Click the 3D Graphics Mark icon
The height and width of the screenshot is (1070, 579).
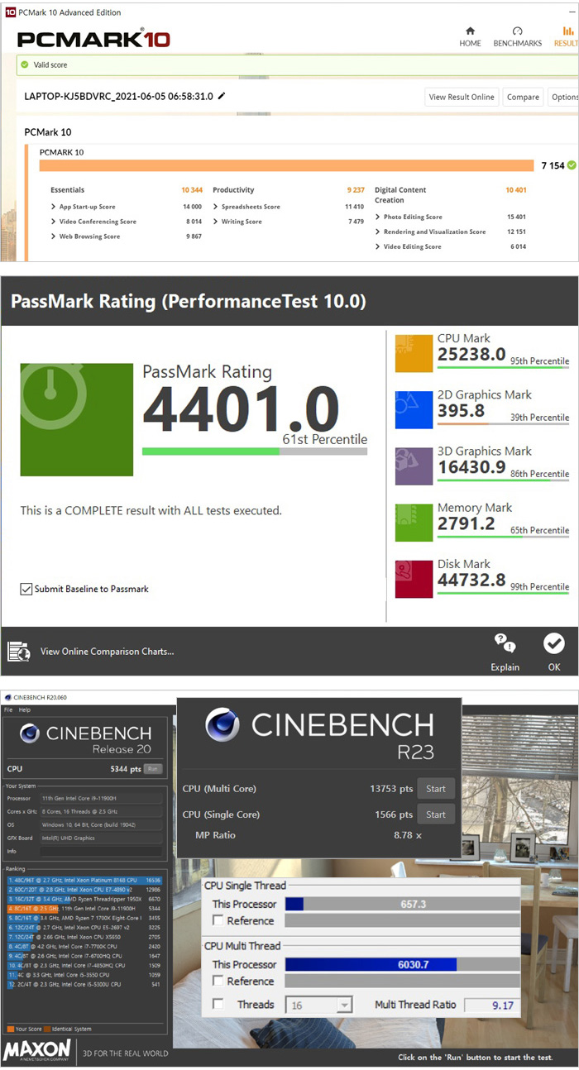[414, 466]
